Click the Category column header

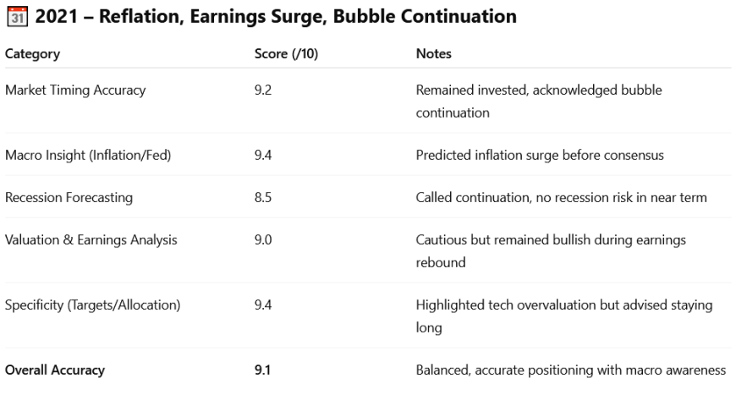pos(32,54)
